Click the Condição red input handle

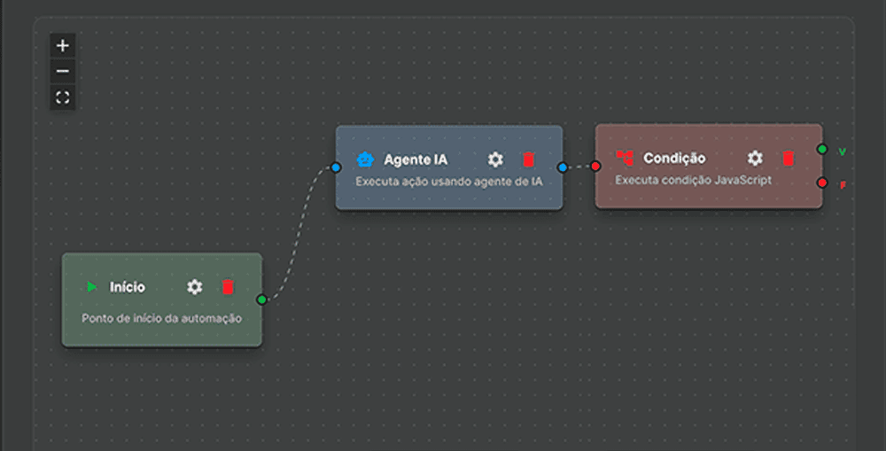tap(595, 166)
